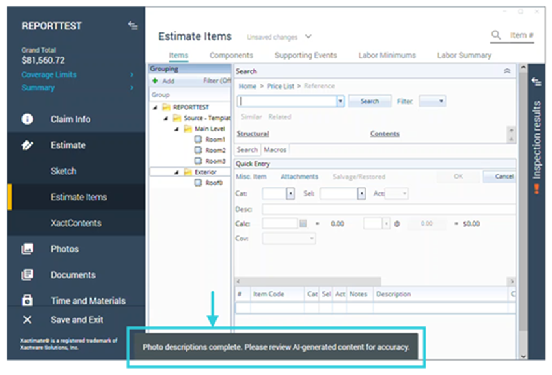Go to Sketch in sidebar
Screen dimensions: 552x375
63,171
